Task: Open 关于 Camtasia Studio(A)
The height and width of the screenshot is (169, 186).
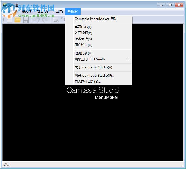Action: (x=99, y=67)
